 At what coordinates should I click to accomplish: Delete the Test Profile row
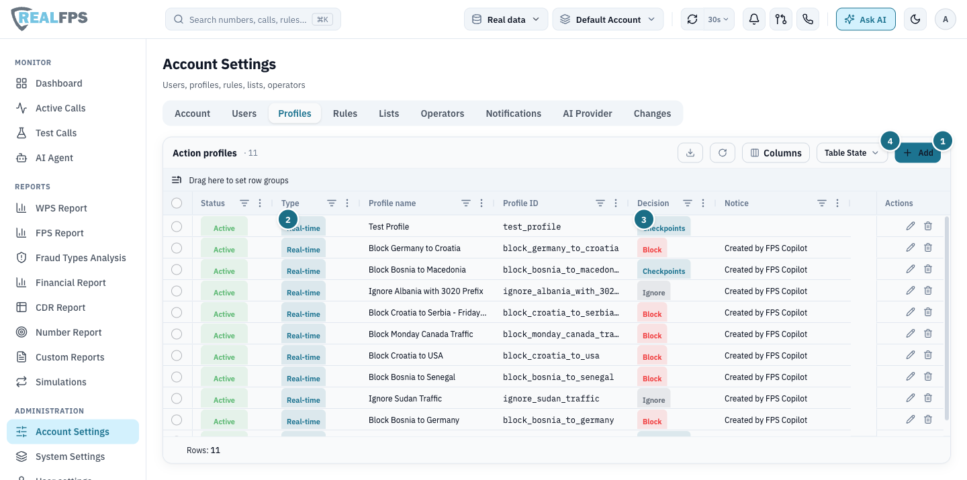pyautogui.click(x=928, y=226)
